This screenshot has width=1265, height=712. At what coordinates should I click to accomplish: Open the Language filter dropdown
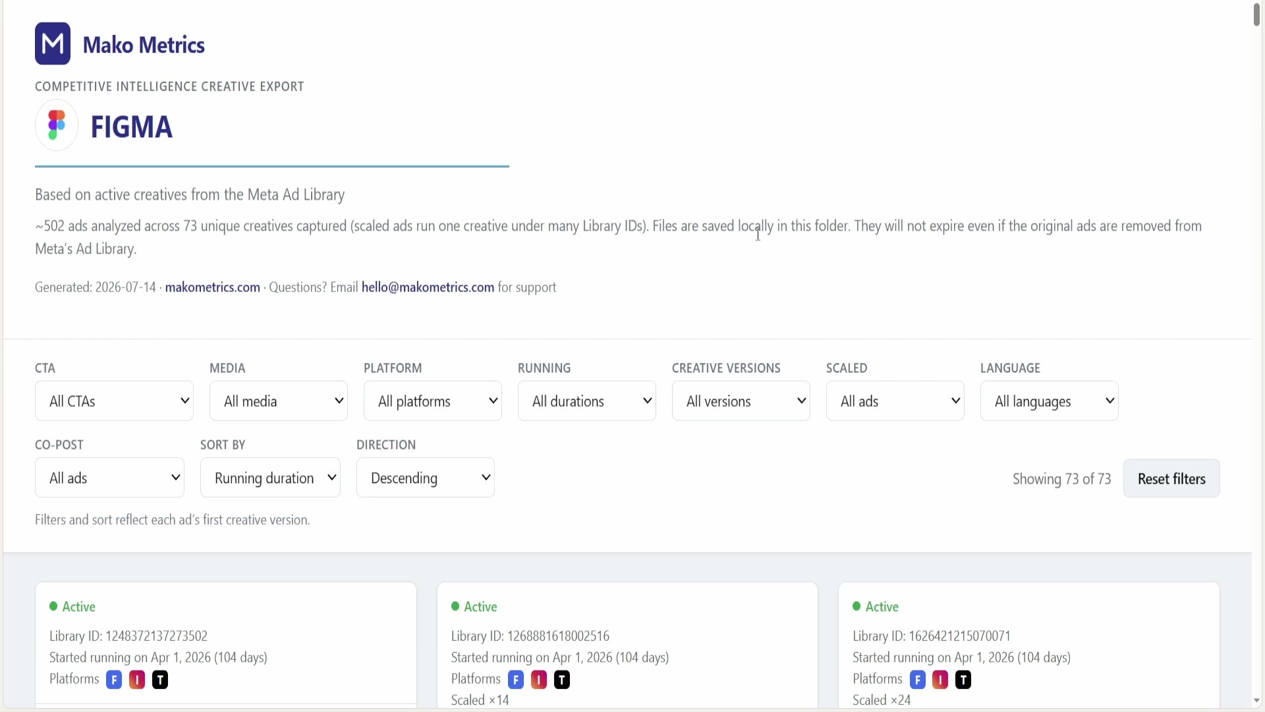[x=1050, y=401]
